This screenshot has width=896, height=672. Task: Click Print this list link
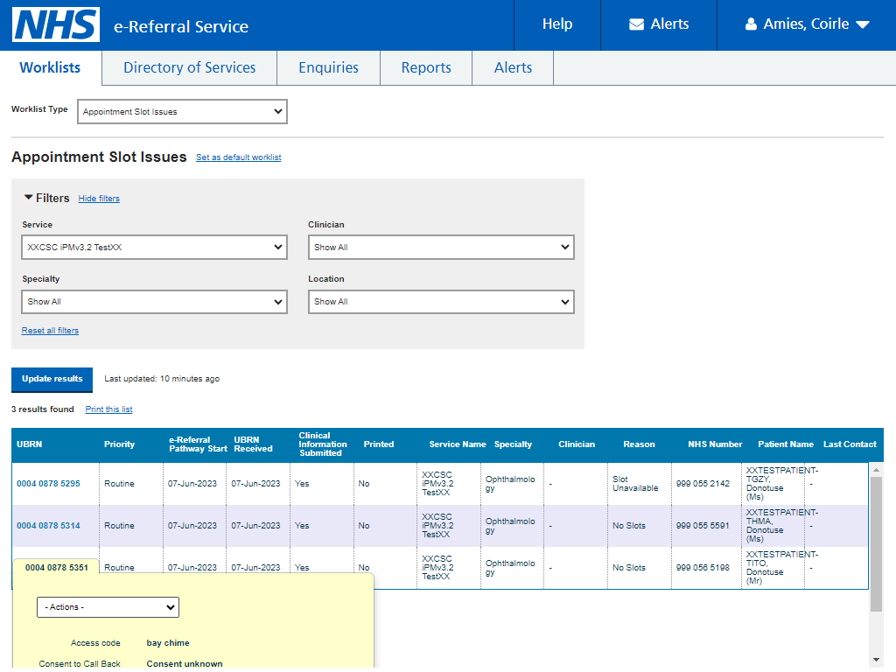[108, 409]
